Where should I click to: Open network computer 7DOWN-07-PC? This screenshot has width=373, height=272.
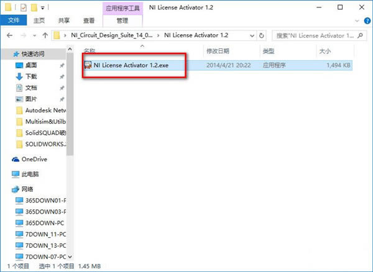(45, 257)
